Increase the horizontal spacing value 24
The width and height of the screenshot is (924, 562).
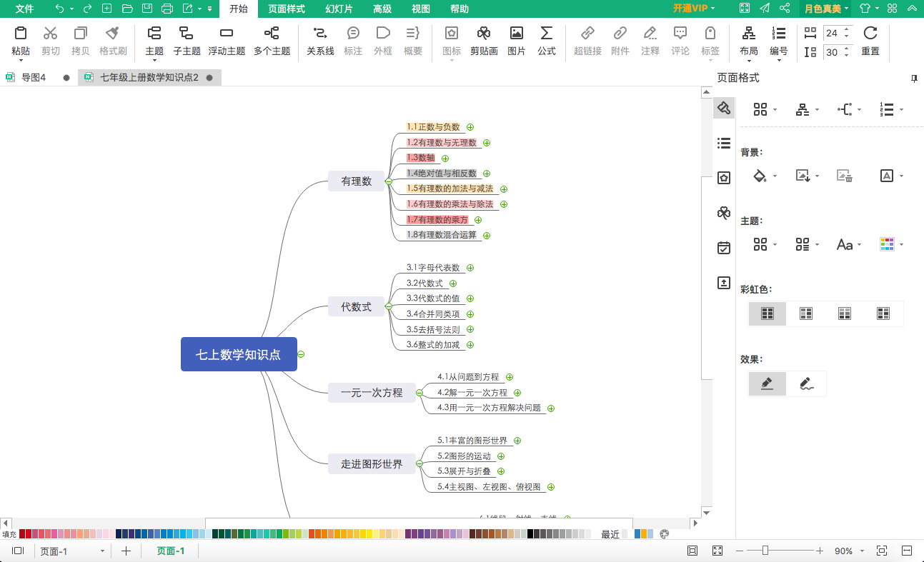point(848,29)
